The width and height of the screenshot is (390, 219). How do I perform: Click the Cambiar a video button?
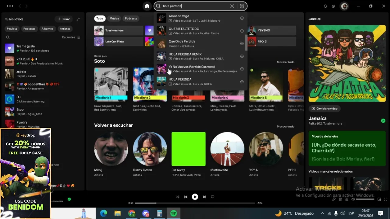325,109
